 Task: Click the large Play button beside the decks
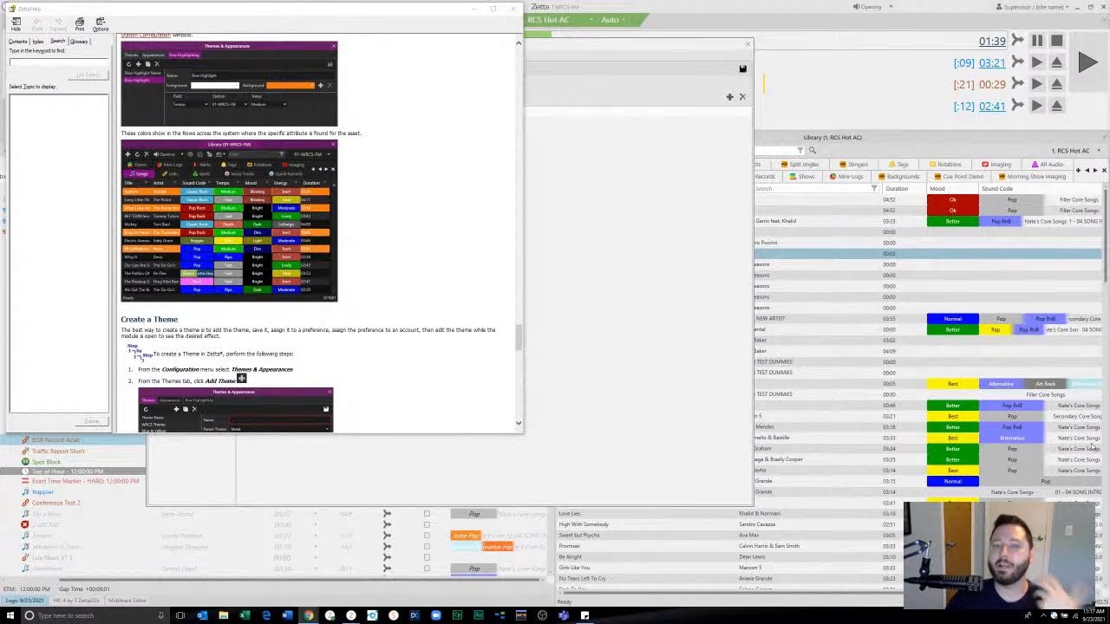click(x=1087, y=62)
